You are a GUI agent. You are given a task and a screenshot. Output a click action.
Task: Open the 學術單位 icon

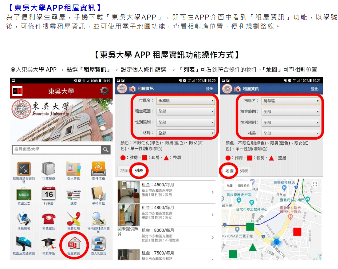tap(99, 194)
